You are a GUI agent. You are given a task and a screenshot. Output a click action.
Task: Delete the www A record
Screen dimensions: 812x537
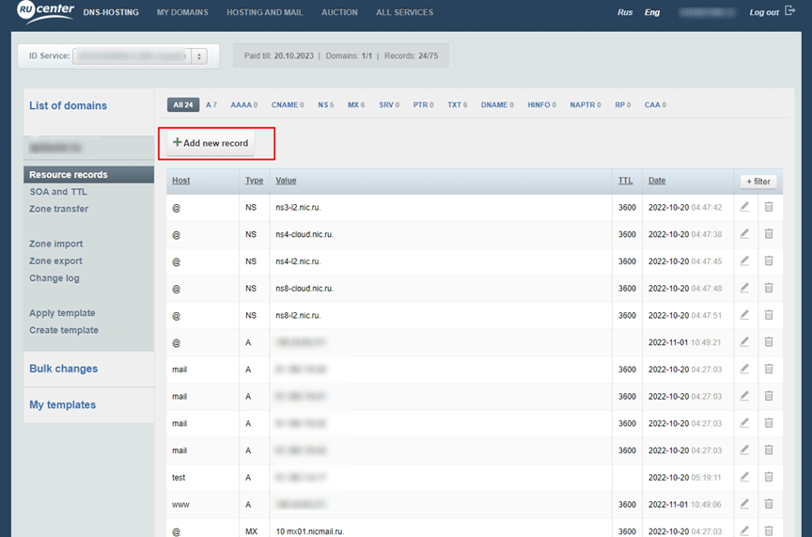click(769, 503)
